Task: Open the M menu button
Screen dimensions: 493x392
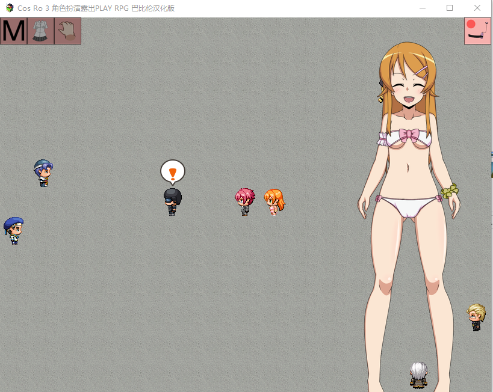Action: click(x=13, y=31)
